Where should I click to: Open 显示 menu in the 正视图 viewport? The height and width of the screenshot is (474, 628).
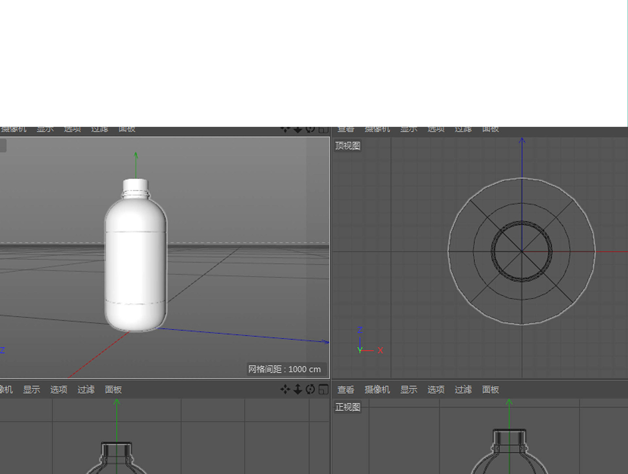pyautogui.click(x=409, y=390)
